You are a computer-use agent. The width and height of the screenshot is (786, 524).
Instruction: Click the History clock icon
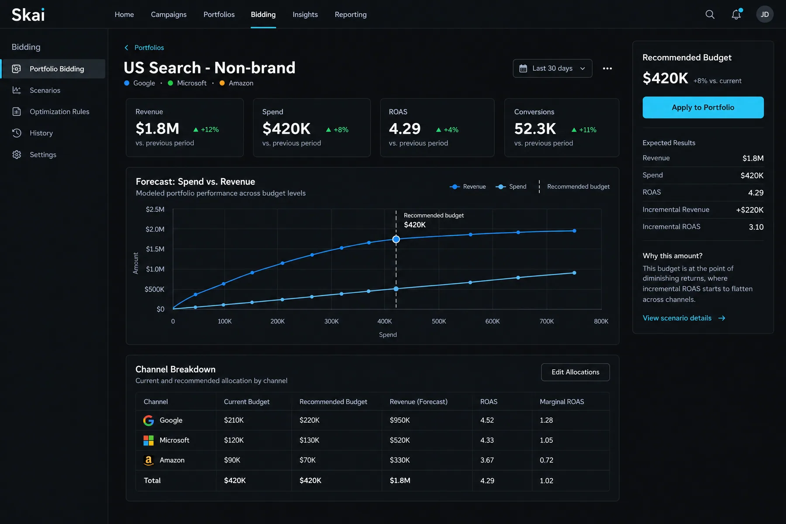[x=17, y=133]
